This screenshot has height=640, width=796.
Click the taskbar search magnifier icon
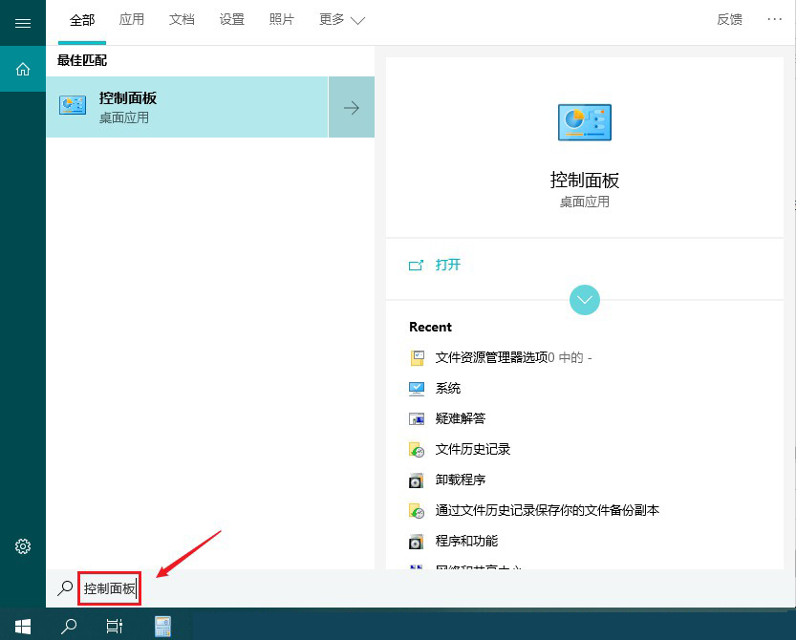pos(69,627)
